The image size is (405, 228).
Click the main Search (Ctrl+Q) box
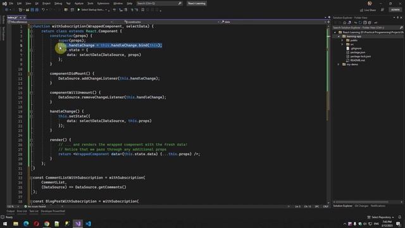click(159, 3)
